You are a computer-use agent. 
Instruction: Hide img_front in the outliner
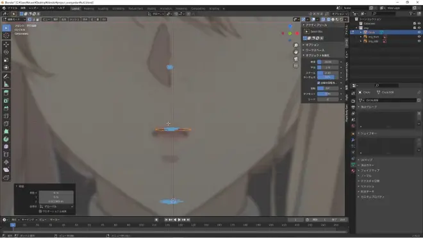[x=419, y=37]
